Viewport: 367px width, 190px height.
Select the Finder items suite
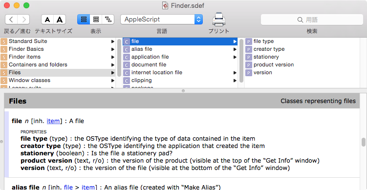(x=58, y=57)
